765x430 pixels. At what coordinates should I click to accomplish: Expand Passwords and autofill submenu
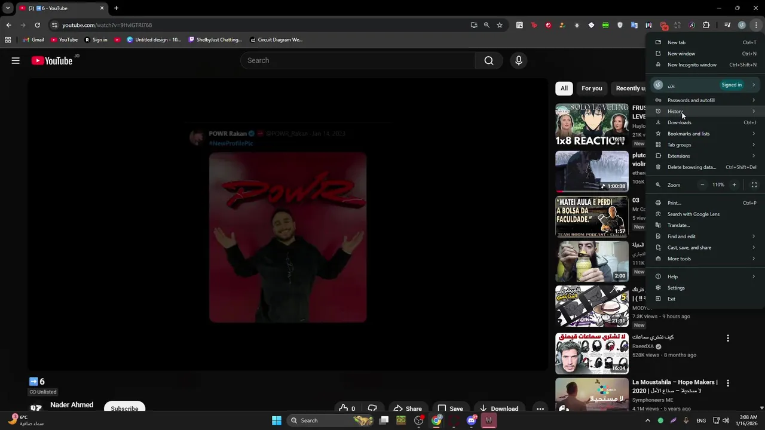click(705, 100)
